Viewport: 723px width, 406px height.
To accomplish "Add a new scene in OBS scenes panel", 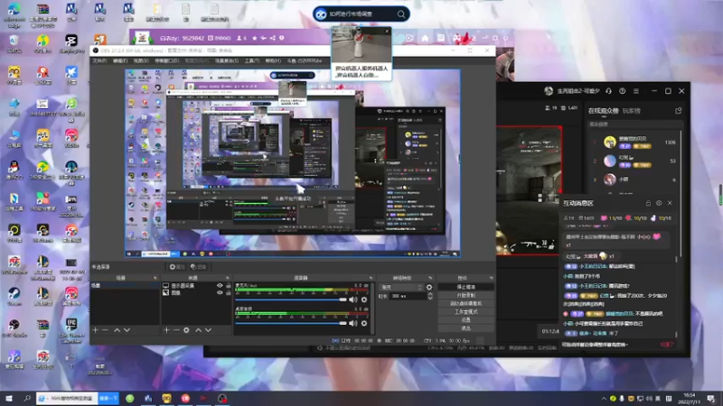I will pos(96,330).
